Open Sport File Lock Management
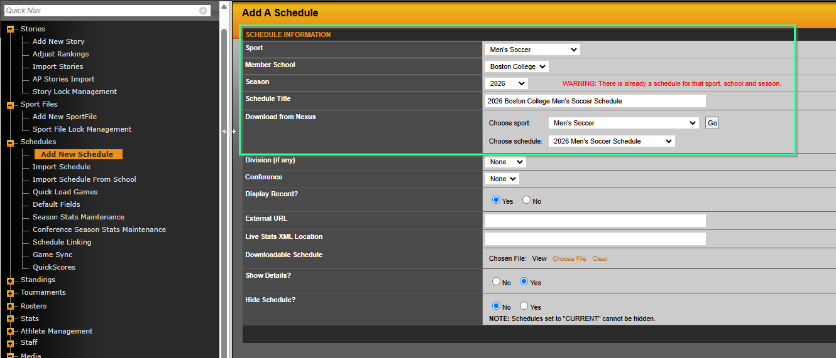The width and height of the screenshot is (836, 358). coord(82,129)
